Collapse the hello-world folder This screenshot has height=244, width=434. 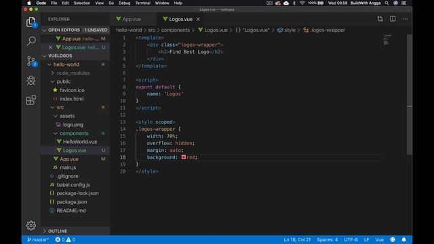tap(50, 64)
